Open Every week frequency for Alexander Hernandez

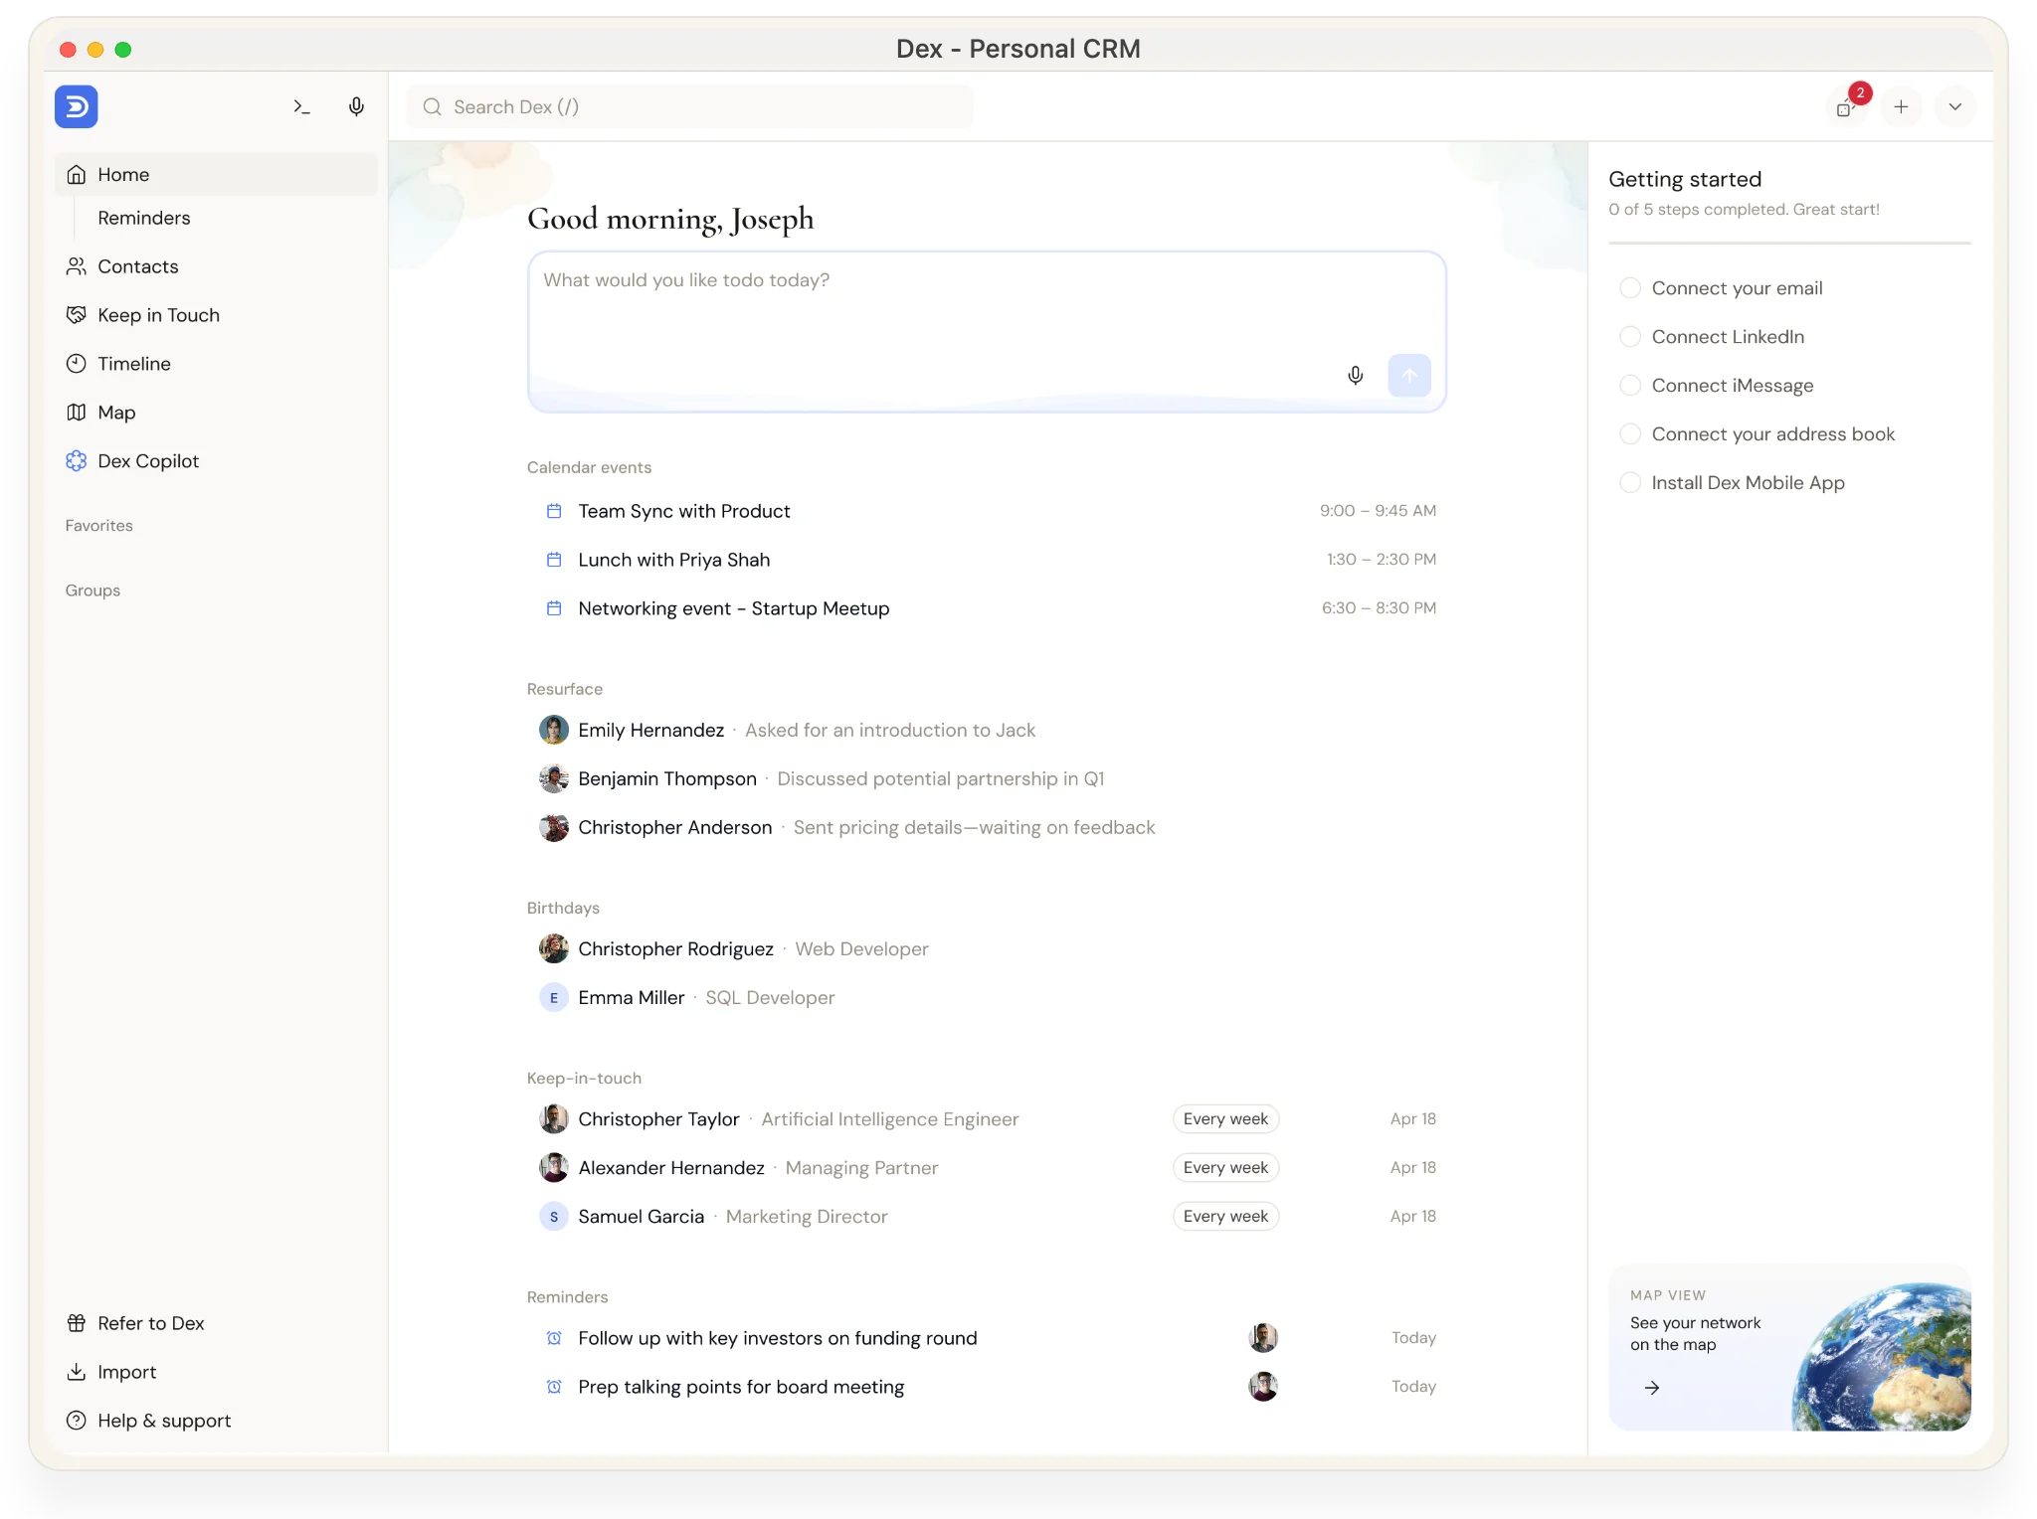1225,1167
